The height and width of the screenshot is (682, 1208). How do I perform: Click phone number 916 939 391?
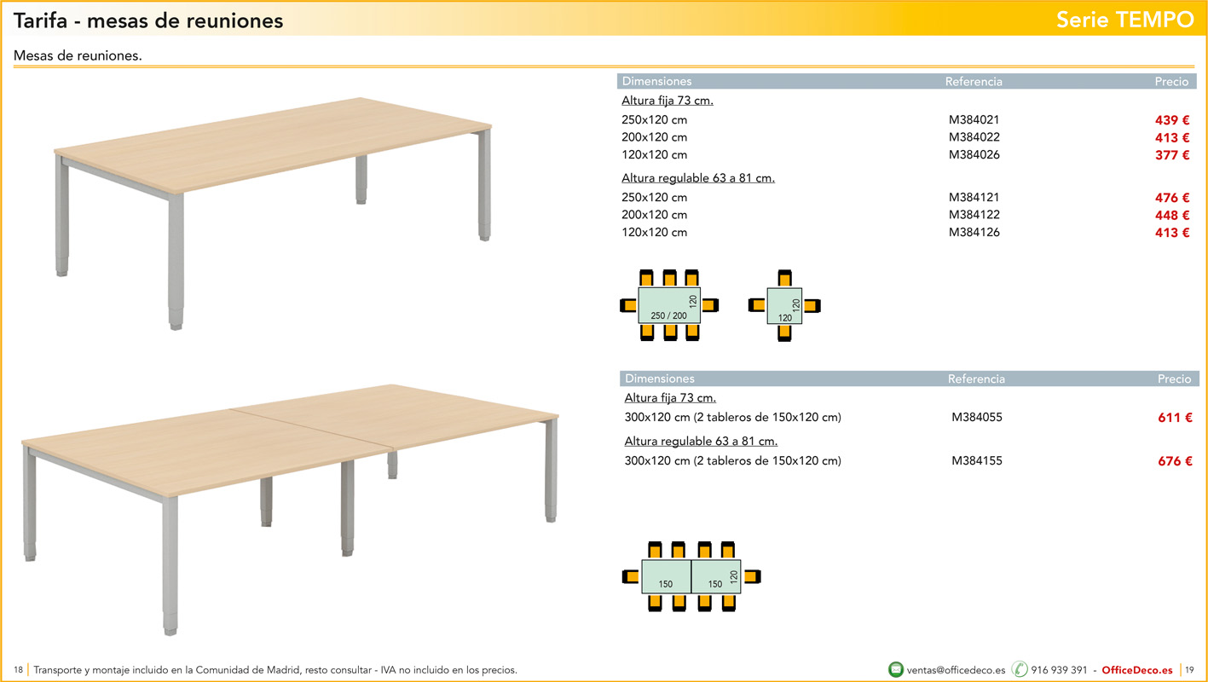[x=1060, y=670]
